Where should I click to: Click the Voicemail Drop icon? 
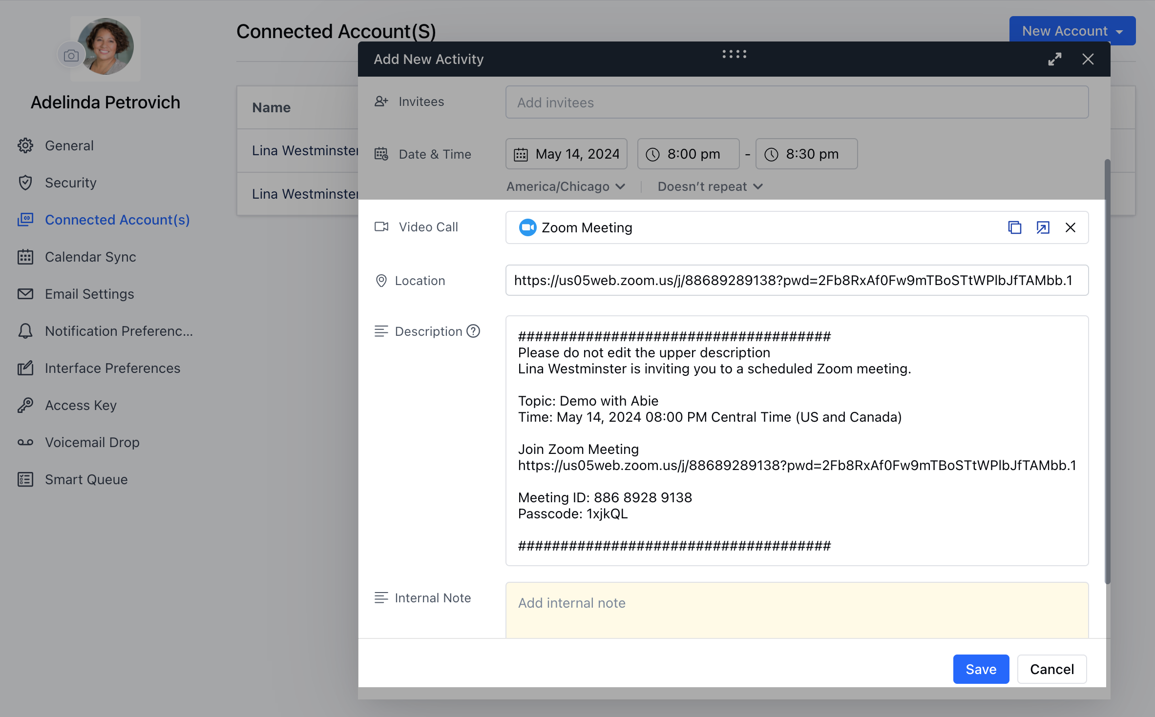click(25, 442)
